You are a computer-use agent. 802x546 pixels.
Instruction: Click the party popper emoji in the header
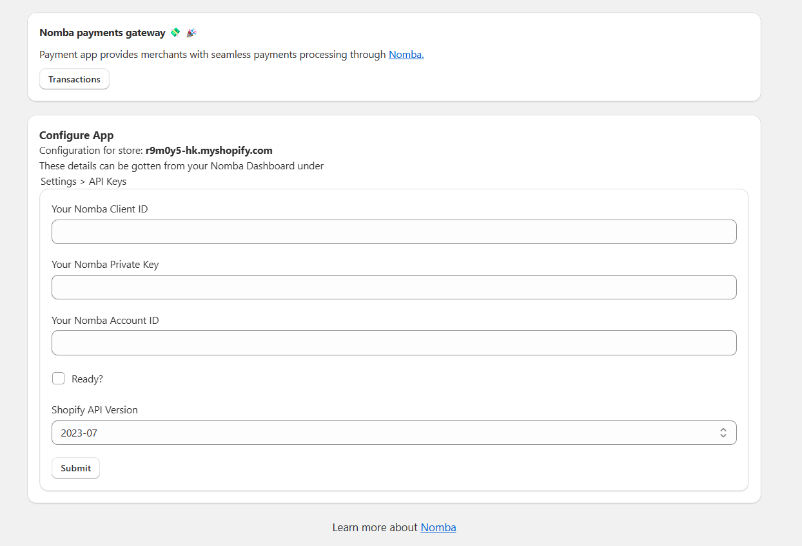point(191,32)
